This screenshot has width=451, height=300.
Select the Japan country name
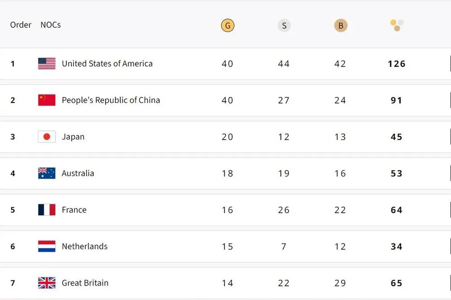pyautogui.click(x=73, y=137)
